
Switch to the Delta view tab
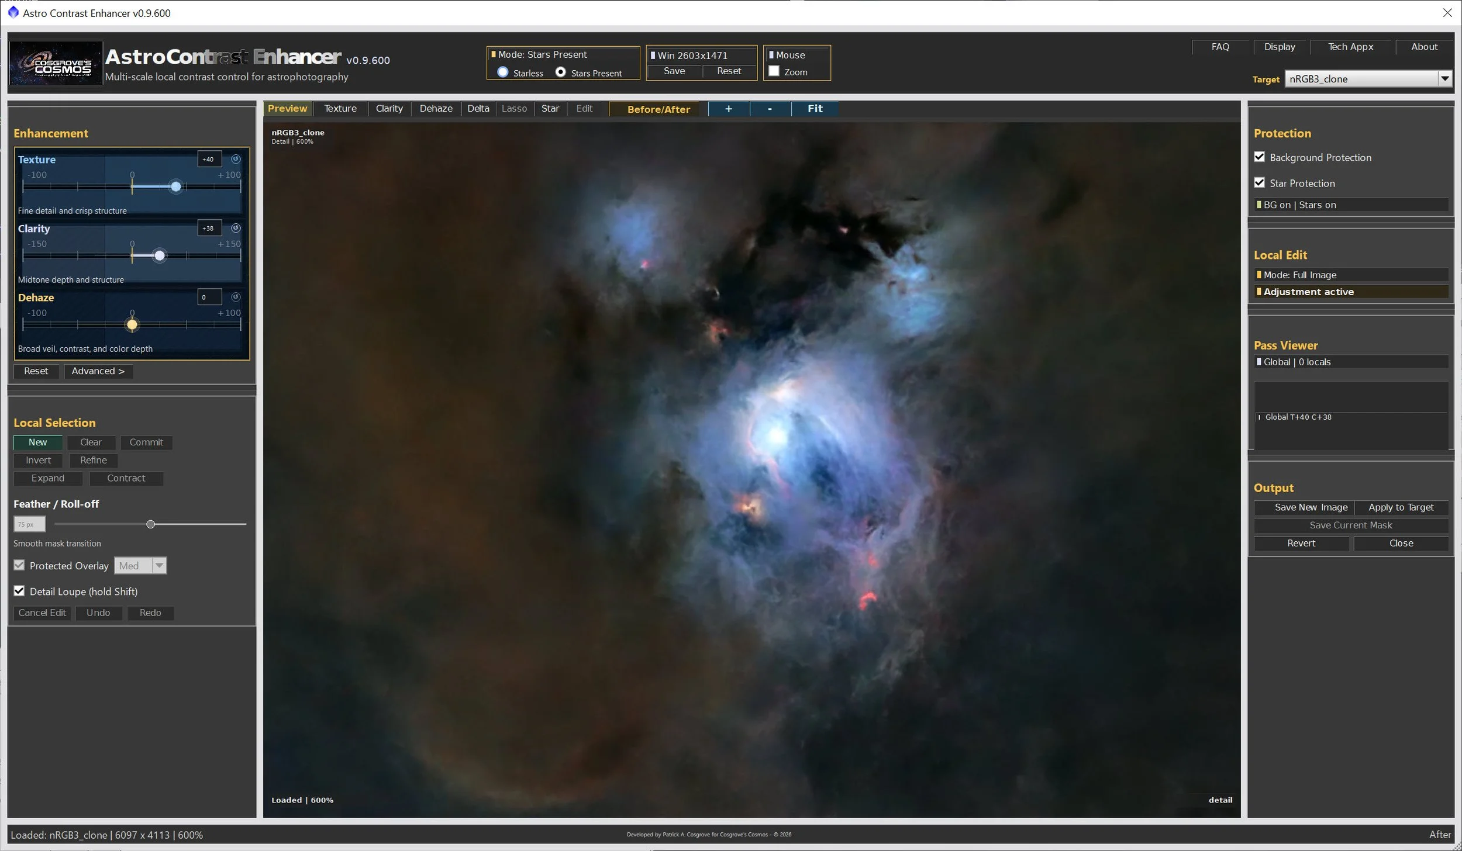[x=478, y=109]
